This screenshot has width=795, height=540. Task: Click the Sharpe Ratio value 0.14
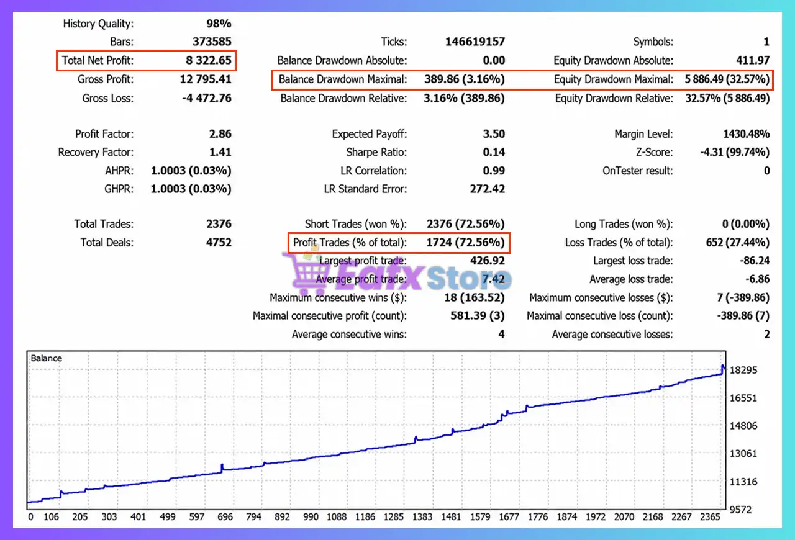click(x=494, y=152)
